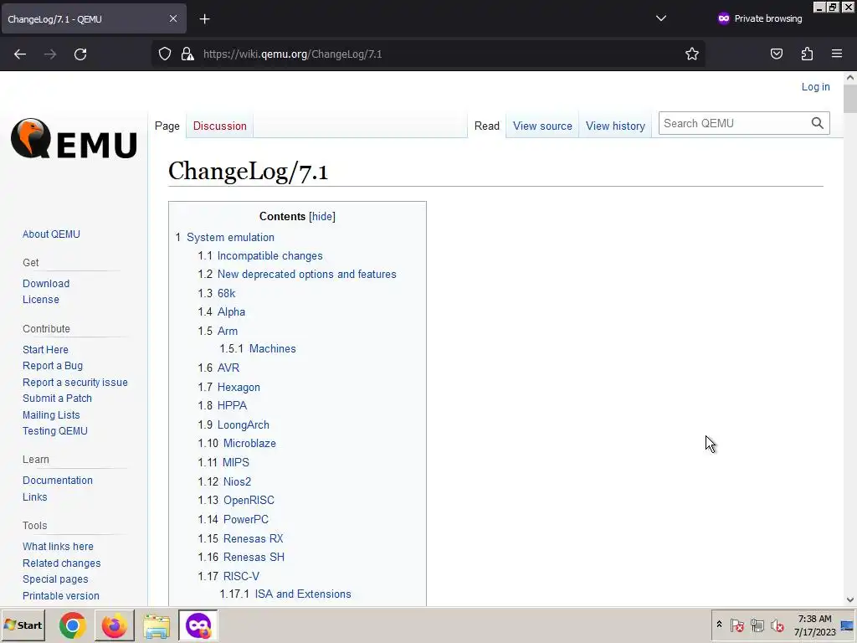
Task: Click the address bar URL
Action: (x=292, y=54)
